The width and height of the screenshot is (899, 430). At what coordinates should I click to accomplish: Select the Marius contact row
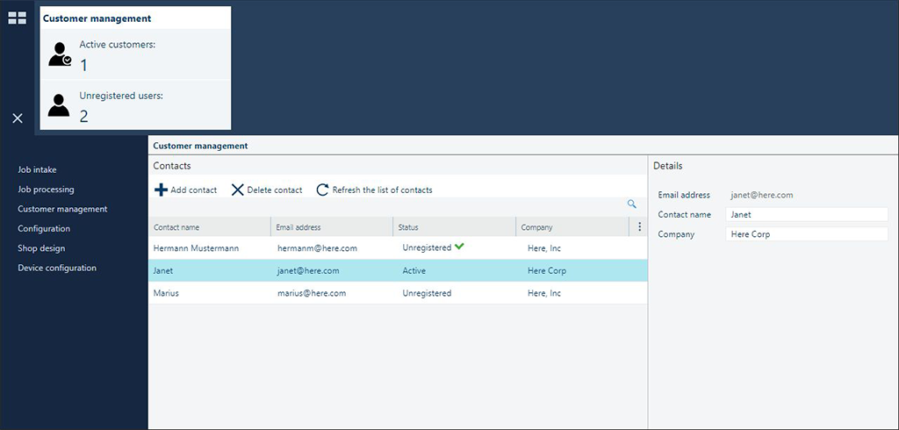[398, 293]
